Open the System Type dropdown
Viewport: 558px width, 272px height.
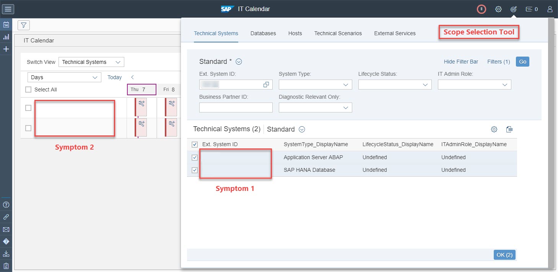click(316, 85)
